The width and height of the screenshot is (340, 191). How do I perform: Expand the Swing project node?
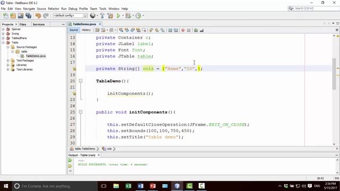(3, 33)
